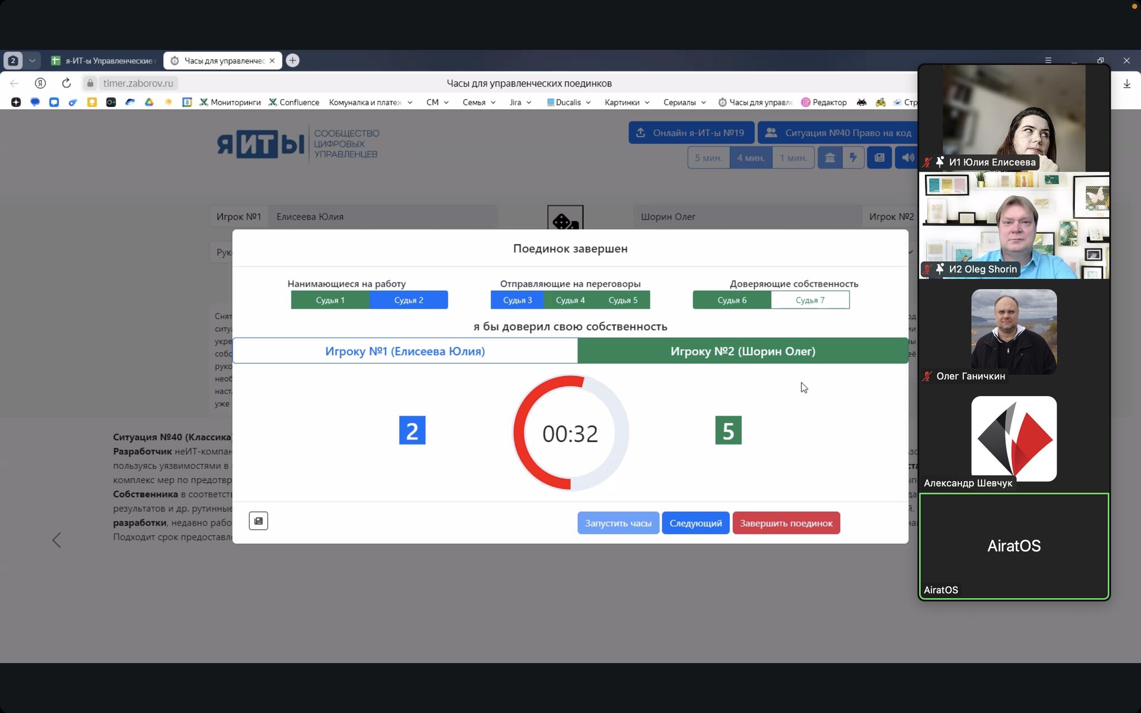Reload the page with the refresh icon

tap(66, 83)
